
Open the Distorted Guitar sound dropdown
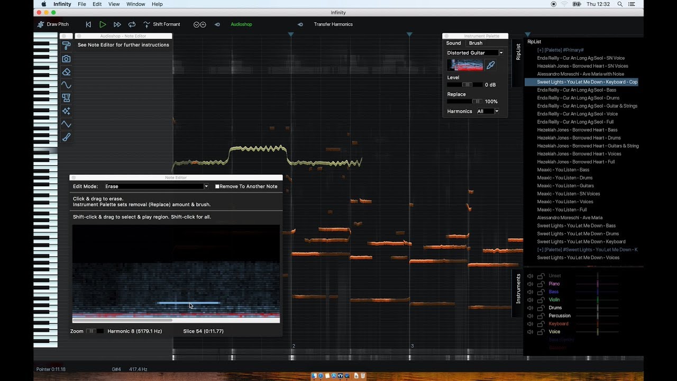(x=475, y=53)
